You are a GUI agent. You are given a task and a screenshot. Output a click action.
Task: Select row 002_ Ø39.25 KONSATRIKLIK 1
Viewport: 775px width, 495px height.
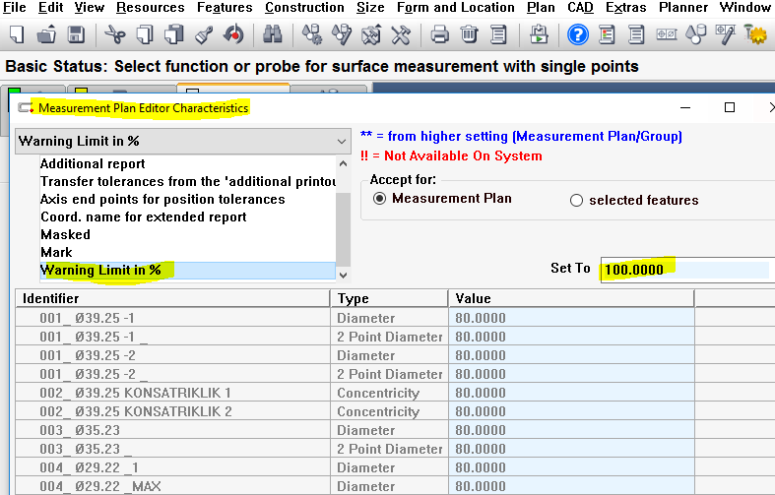click(x=136, y=393)
